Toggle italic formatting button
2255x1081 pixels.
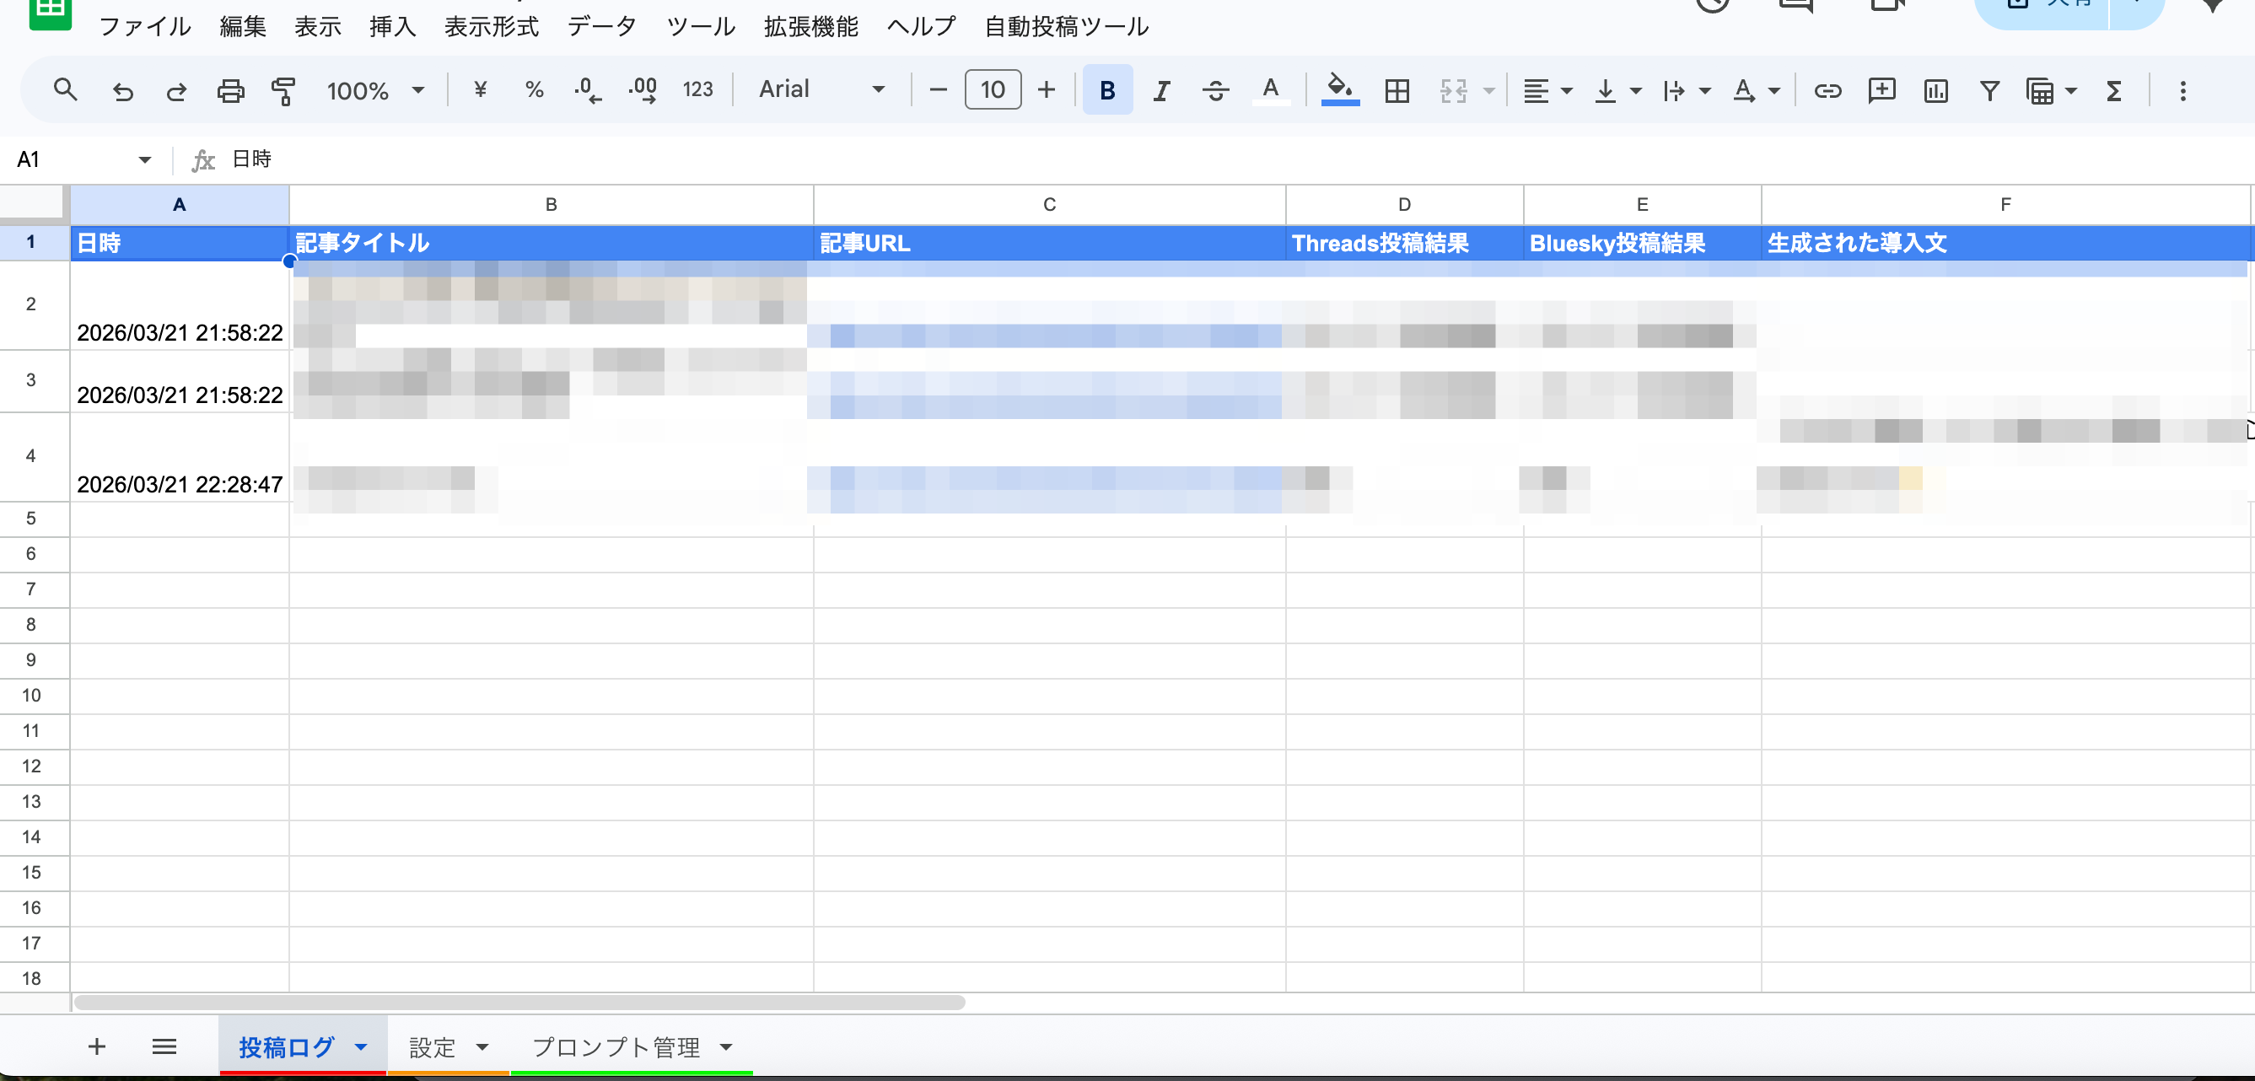click(1161, 90)
